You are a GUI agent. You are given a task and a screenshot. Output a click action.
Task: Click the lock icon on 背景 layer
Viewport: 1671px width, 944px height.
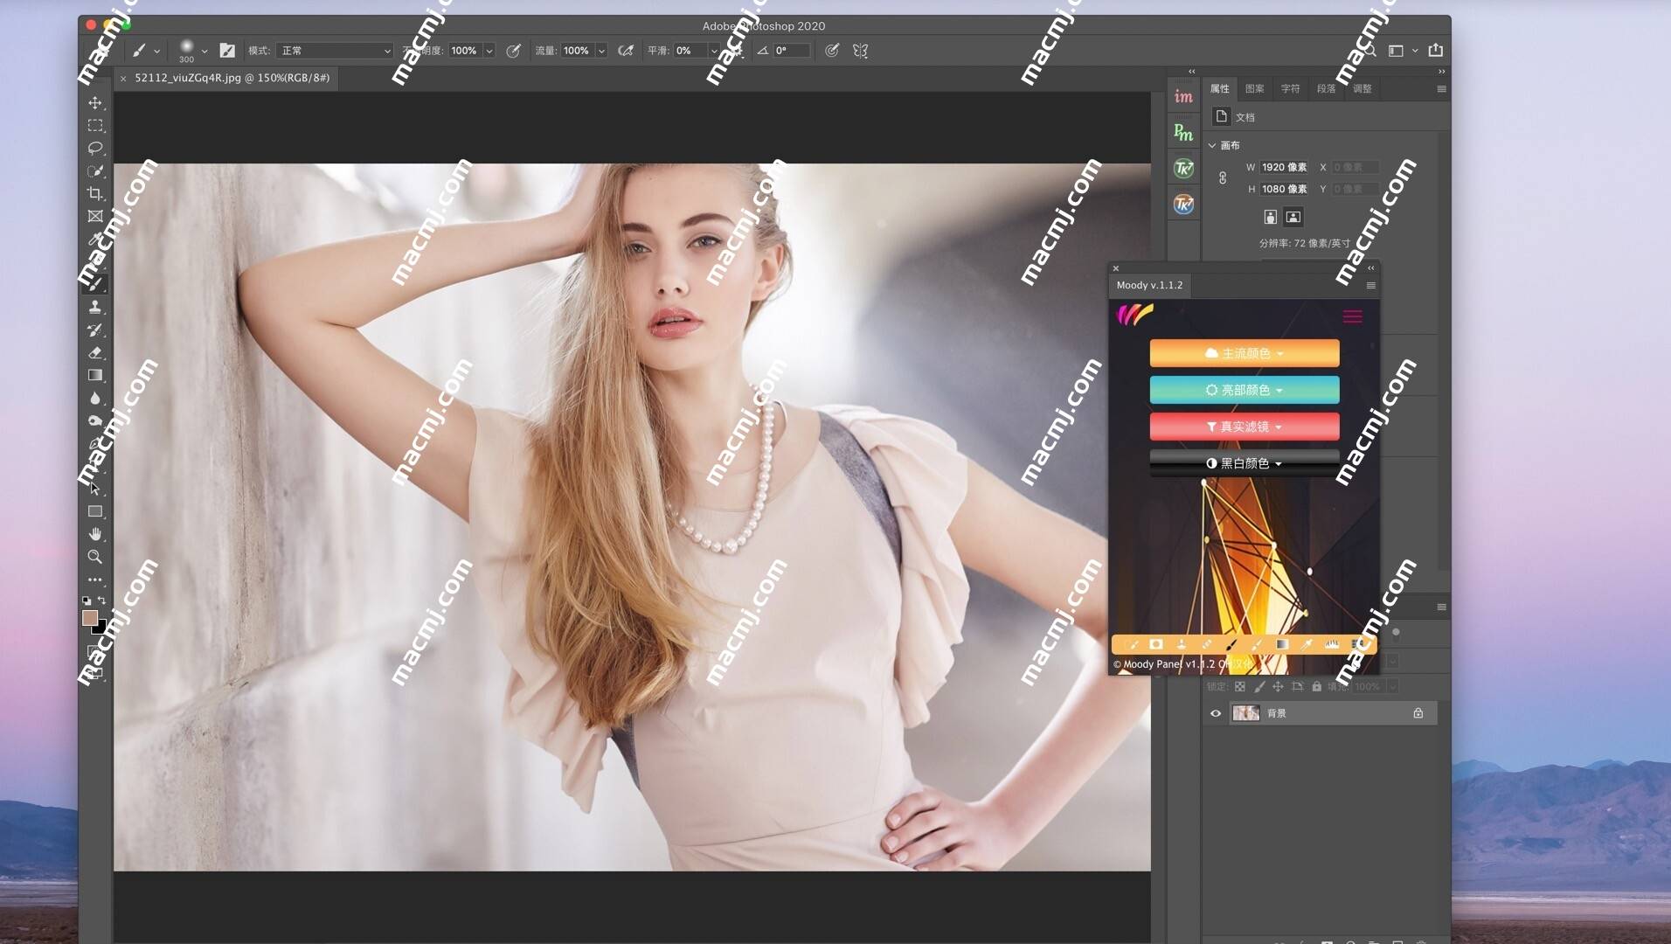[1418, 713]
